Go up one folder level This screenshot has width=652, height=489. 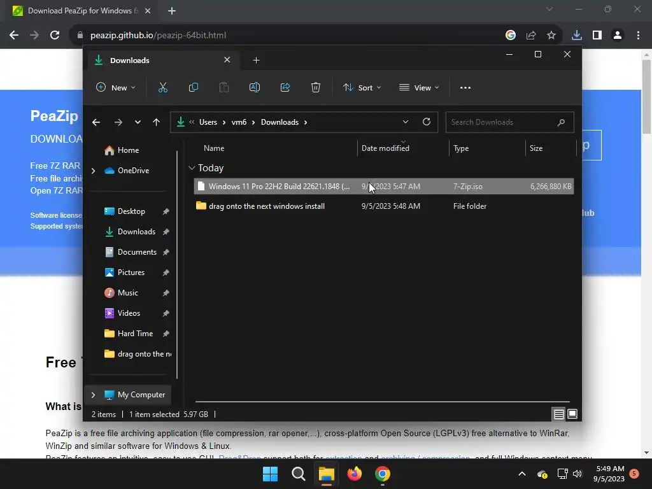click(156, 122)
